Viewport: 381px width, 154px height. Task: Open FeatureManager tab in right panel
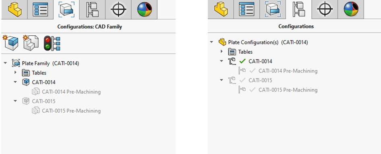(221, 10)
